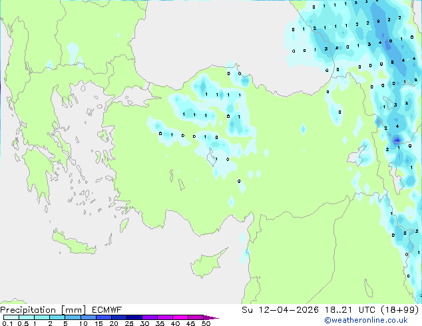Image resolution: width=422 pixels, height=326 pixels.
Task: Click the 1–2 mm legend color swatch
Action: (x=42, y=317)
